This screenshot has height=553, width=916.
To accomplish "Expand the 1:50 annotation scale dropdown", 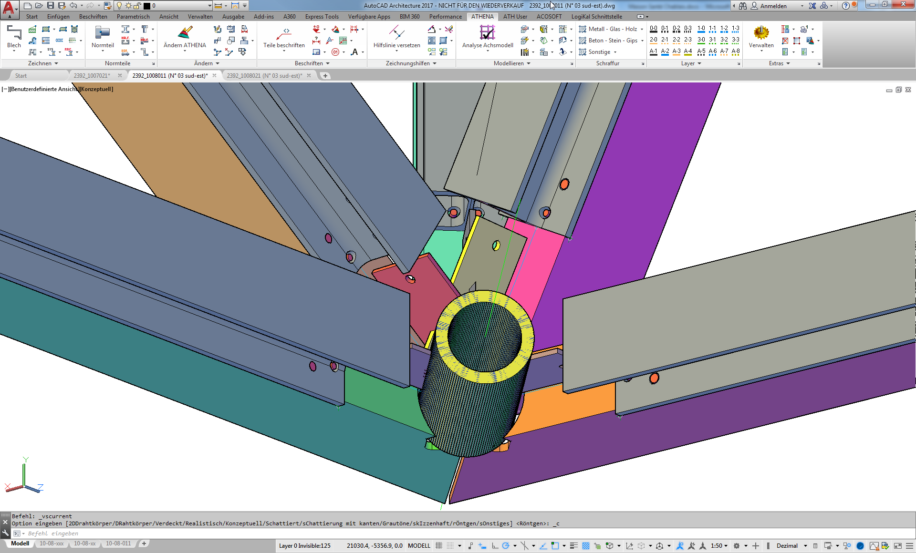I will coord(719,546).
